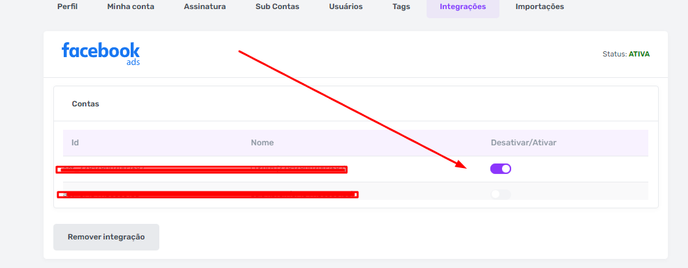Switch to the Minha conta tab
Screen dimensions: 688x268
[131, 6]
